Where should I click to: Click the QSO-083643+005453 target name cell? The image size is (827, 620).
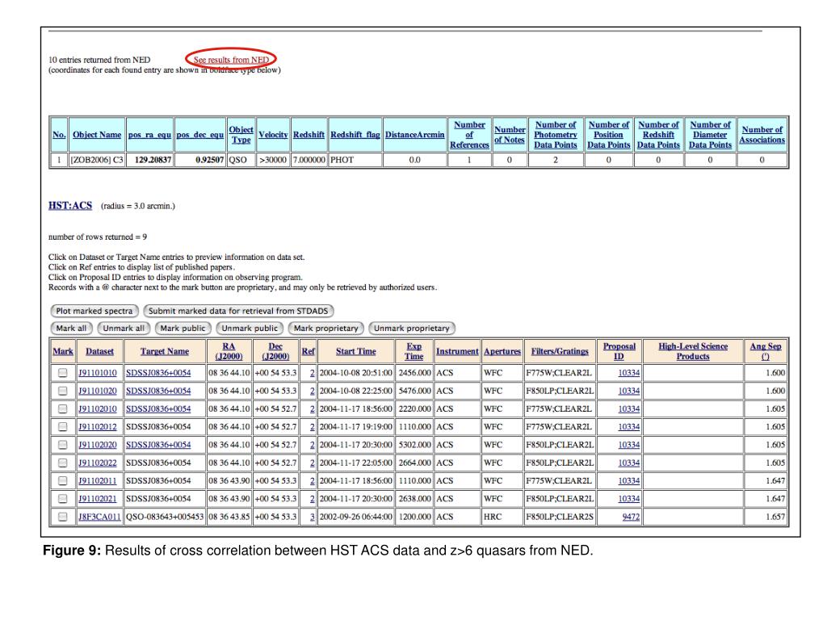tap(165, 517)
